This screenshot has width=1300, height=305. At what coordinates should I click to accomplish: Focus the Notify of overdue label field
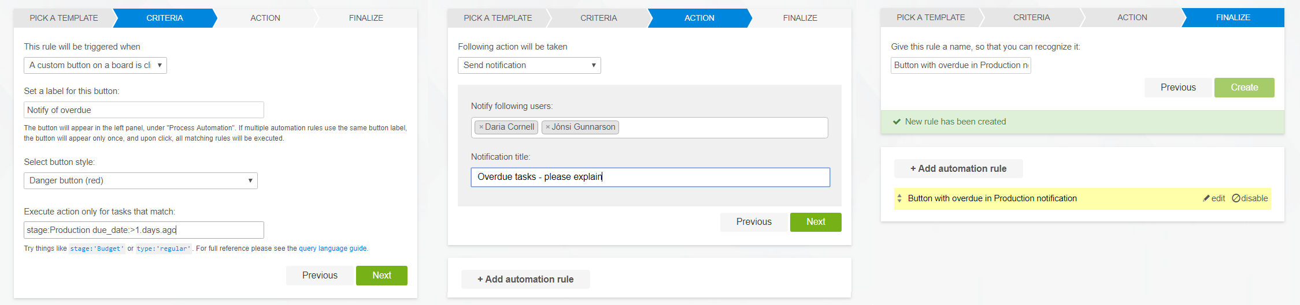(143, 110)
